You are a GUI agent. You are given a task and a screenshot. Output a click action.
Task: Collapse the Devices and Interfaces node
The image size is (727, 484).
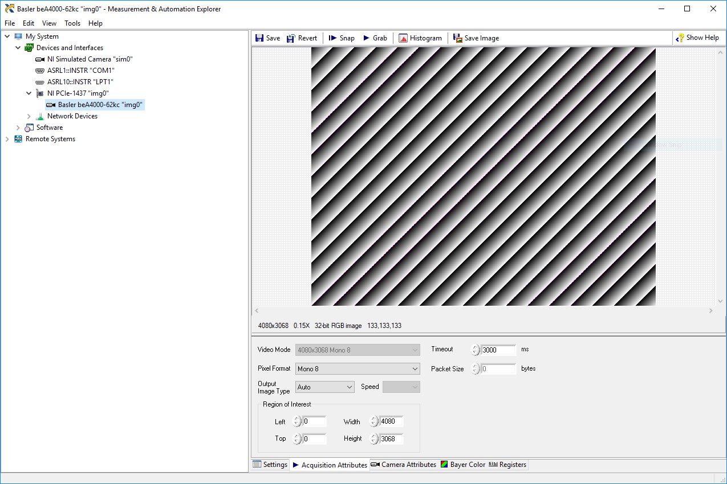[18, 48]
